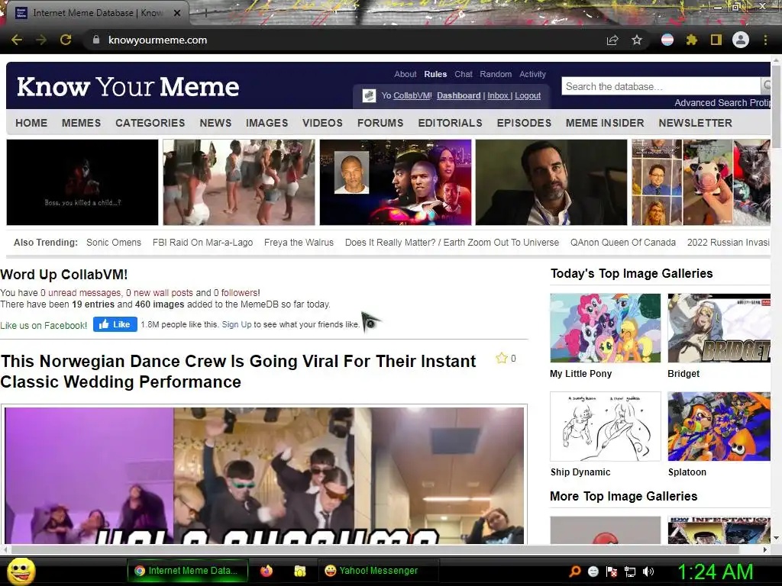782x586 pixels.
Task: Open the share page icon in the address bar
Action: click(612, 40)
